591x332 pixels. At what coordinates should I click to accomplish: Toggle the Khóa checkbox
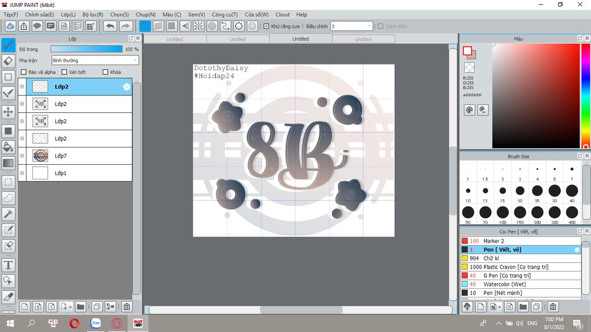(106, 72)
